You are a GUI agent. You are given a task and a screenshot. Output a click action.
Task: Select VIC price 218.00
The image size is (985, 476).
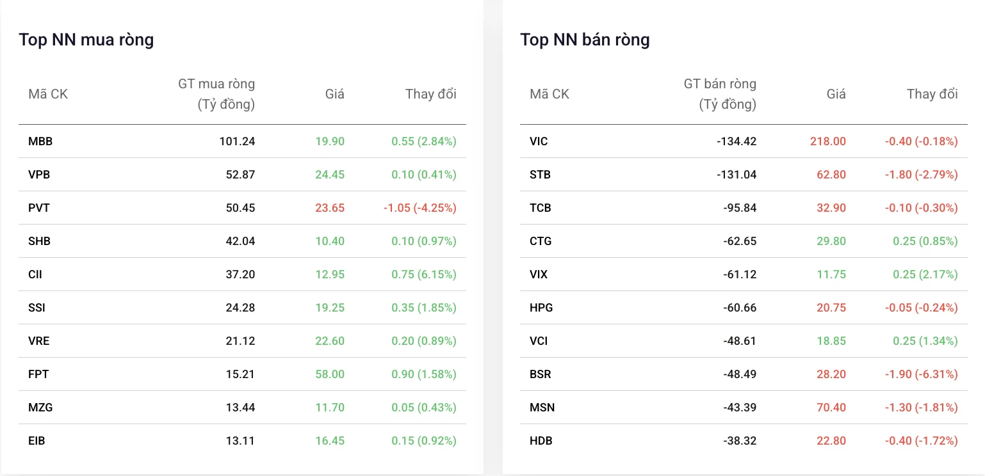coord(827,141)
